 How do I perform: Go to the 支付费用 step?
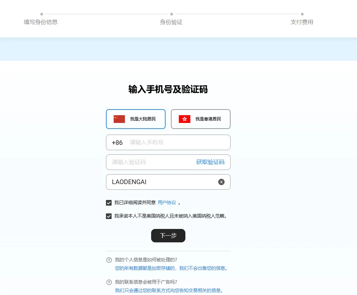pos(302,22)
